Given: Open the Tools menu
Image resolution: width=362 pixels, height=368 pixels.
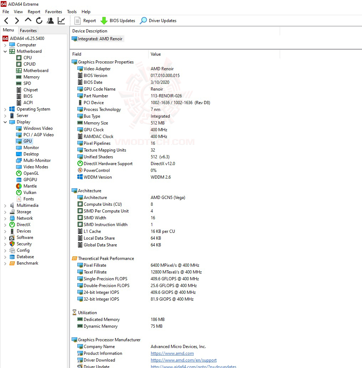Looking at the screenshot, I should [72, 12].
